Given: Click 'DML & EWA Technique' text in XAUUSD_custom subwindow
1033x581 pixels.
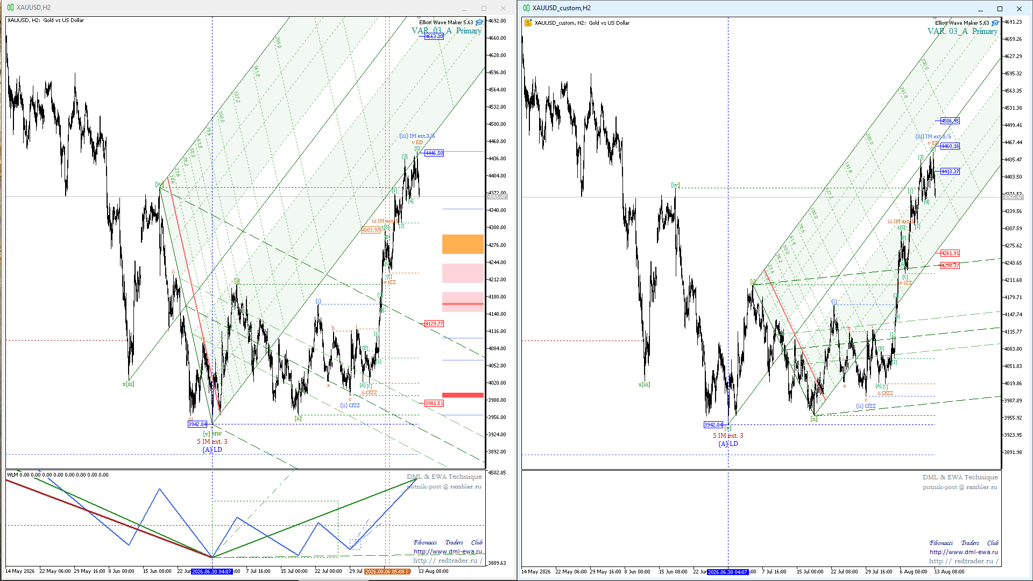Looking at the screenshot, I should 960,477.
